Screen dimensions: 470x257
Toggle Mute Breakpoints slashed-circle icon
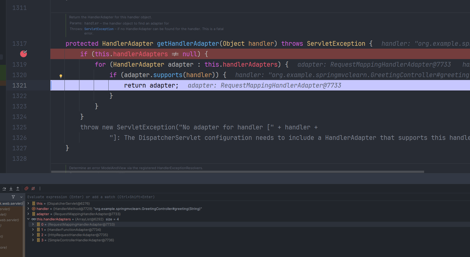(33, 189)
